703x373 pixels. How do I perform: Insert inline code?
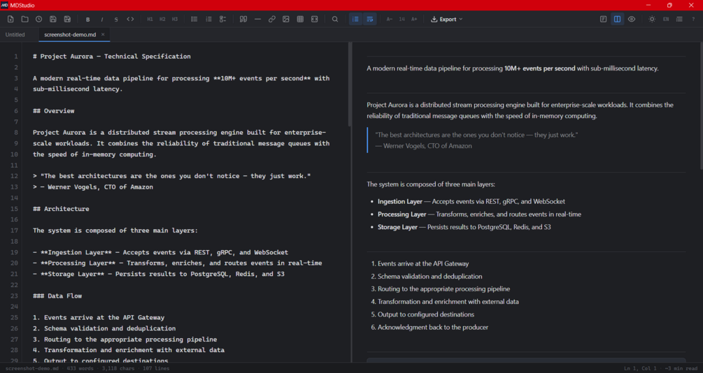point(131,20)
